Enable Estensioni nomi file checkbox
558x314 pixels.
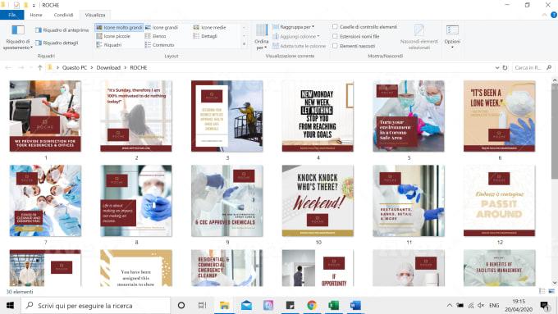(x=335, y=36)
